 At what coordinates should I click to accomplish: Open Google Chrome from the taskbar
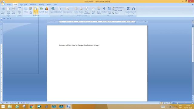[32, 107]
